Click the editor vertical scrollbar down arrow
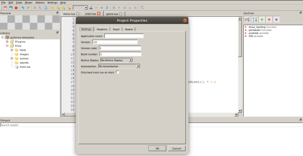Image resolution: width=303 pixels, height=156 pixels. (x=240, y=111)
